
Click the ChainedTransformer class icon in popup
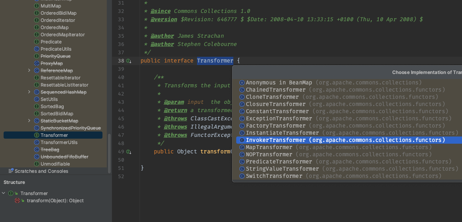tap(242, 90)
